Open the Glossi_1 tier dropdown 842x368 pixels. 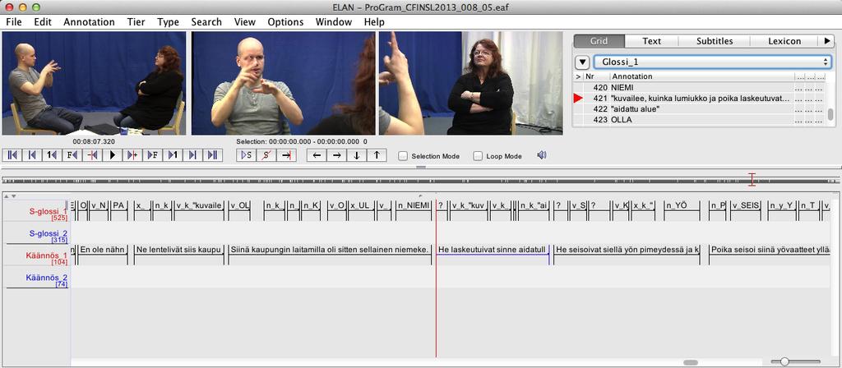(x=712, y=62)
